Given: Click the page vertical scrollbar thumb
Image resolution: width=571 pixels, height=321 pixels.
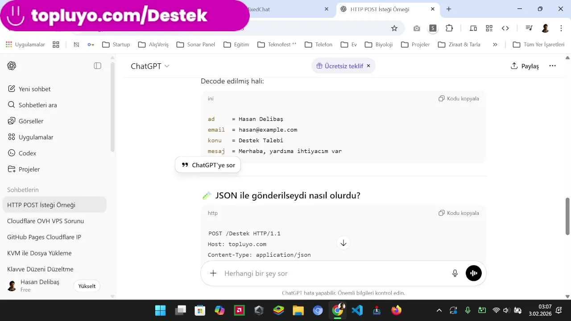Looking at the screenshot, I should (567, 216).
